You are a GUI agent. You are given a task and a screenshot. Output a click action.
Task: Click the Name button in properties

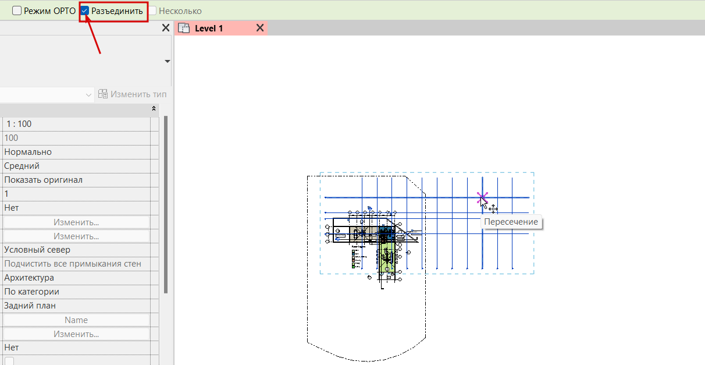click(76, 320)
